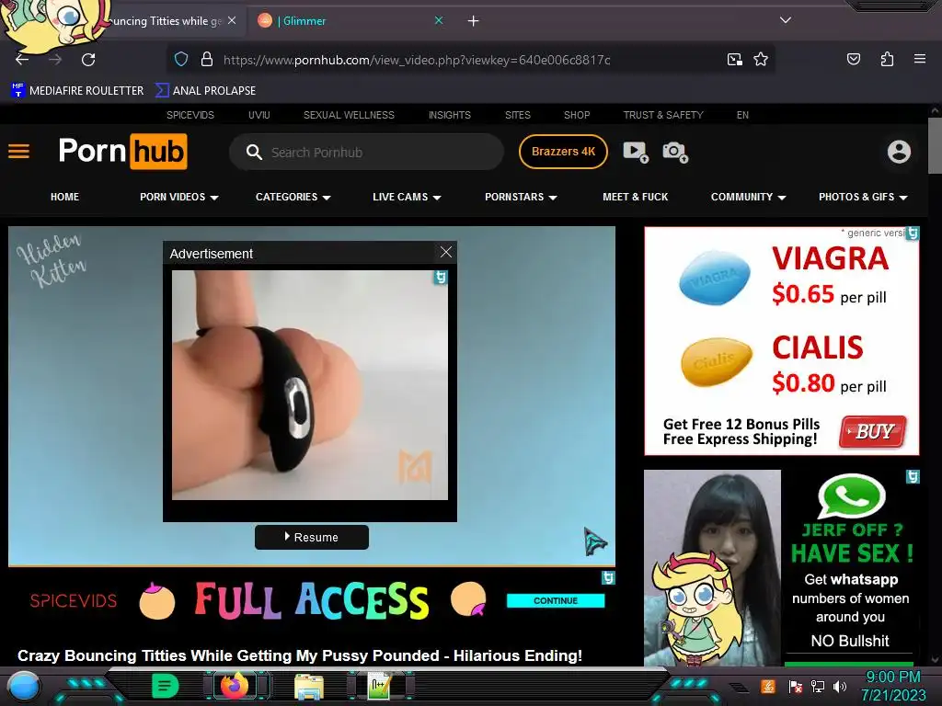The width and height of the screenshot is (942, 706).
Task: Open the UVIU top link
Action: (x=259, y=115)
